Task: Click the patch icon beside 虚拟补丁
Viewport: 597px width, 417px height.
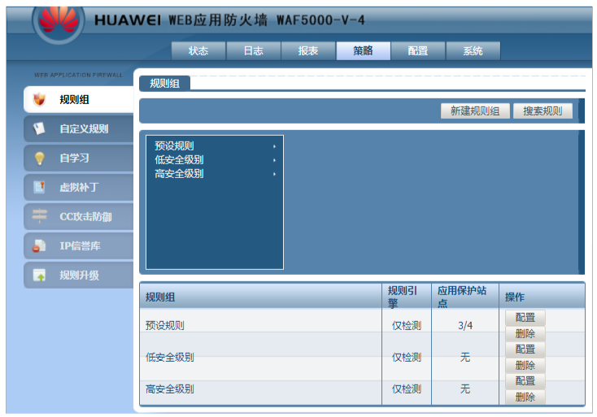Action: point(39,187)
